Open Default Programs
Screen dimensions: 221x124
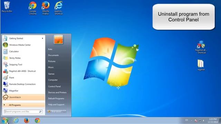(x=56, y=99)
